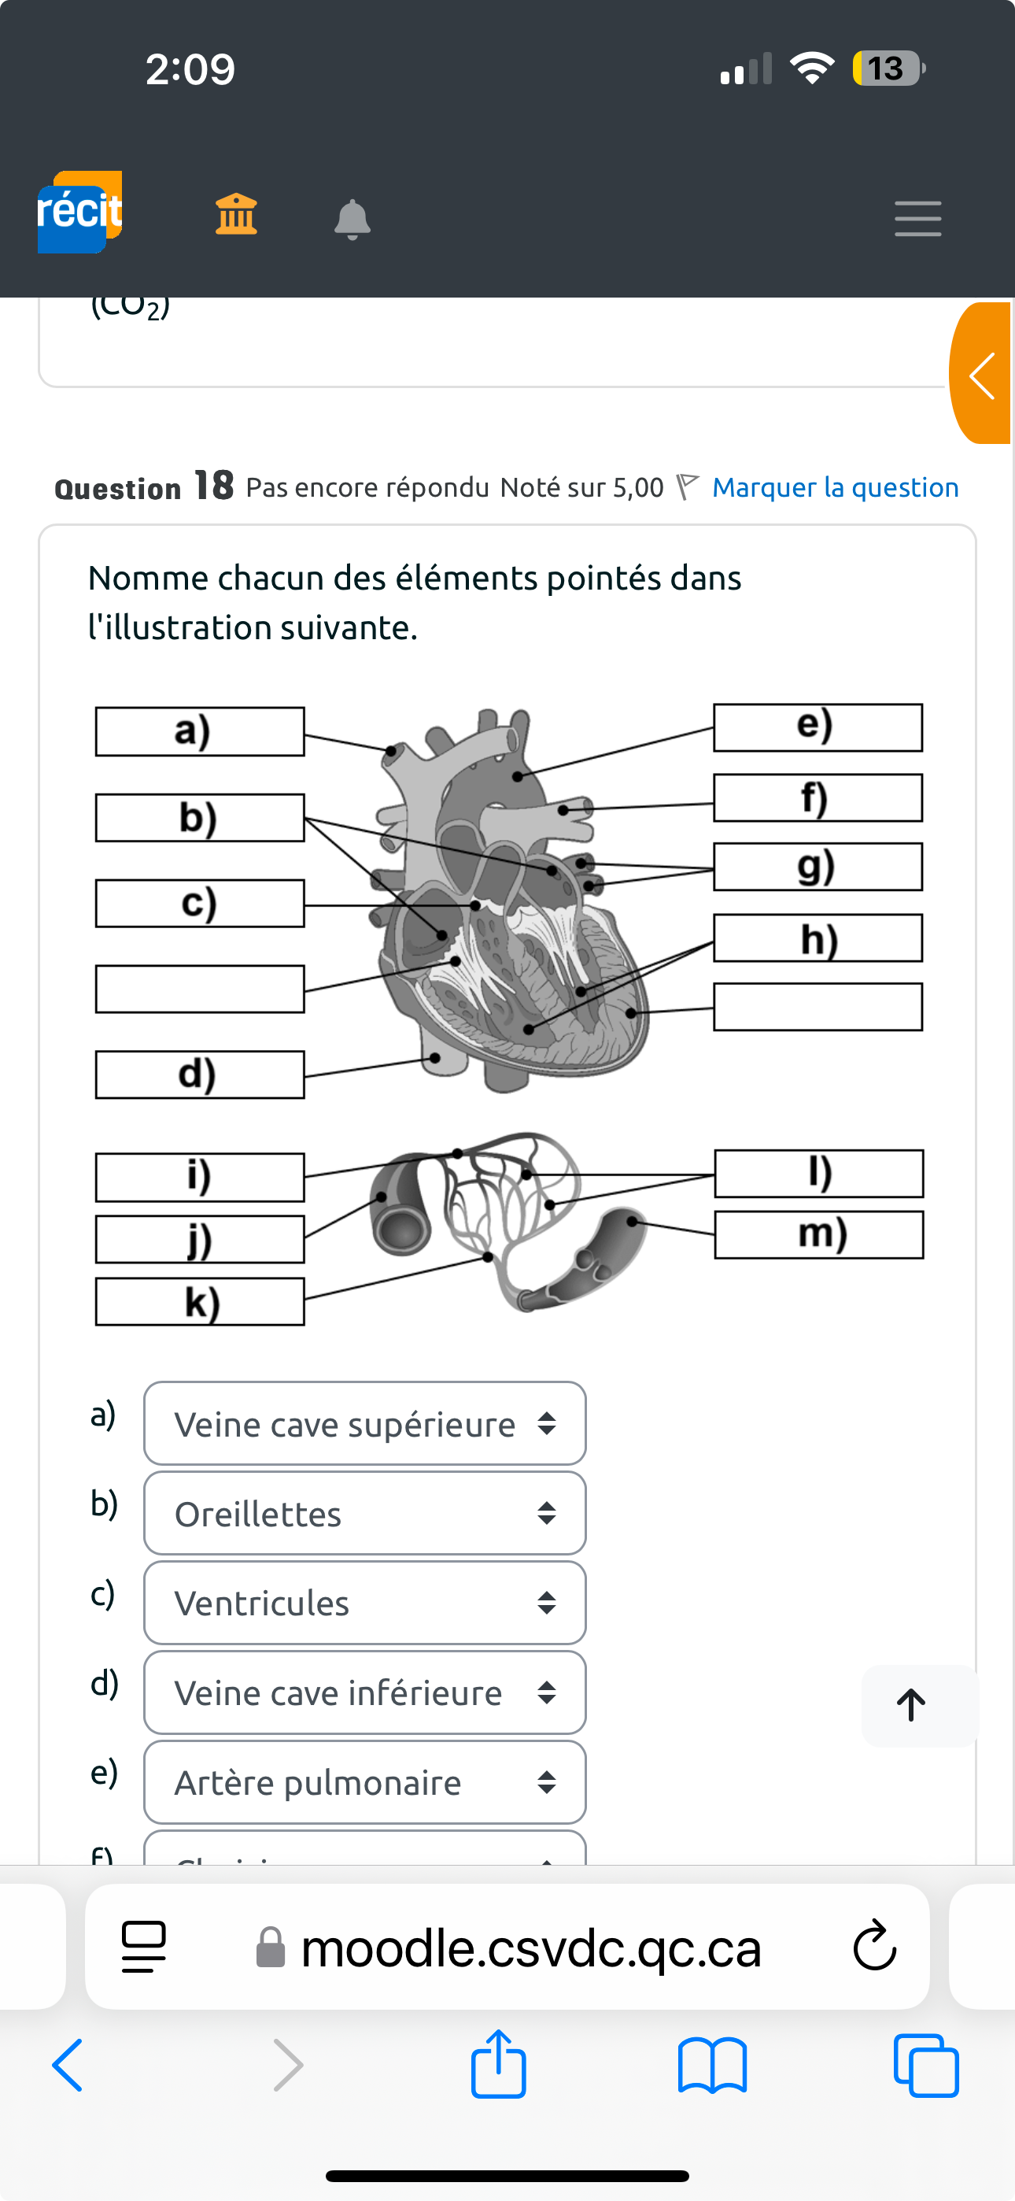Open Safari bookmarks book icon
The image size is (1015, 2201).
tap(712, 2066)
